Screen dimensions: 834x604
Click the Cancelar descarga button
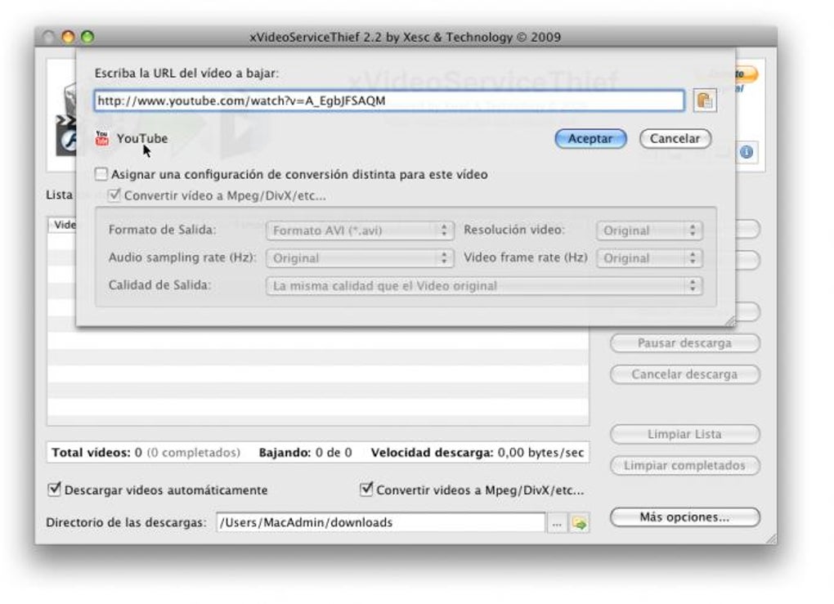[x=684, y=374]
